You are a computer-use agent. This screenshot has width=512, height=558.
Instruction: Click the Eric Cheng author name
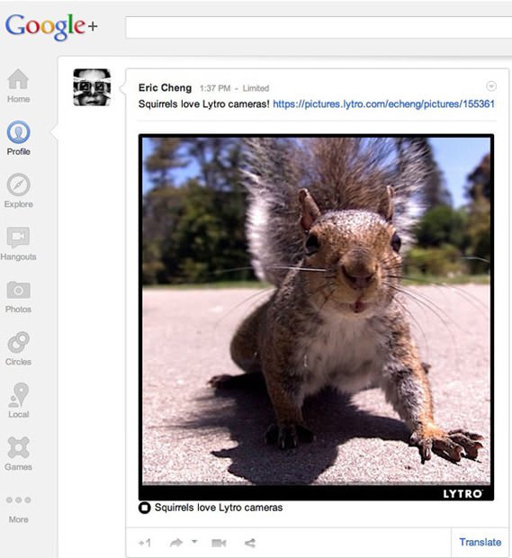pos(165,87)
